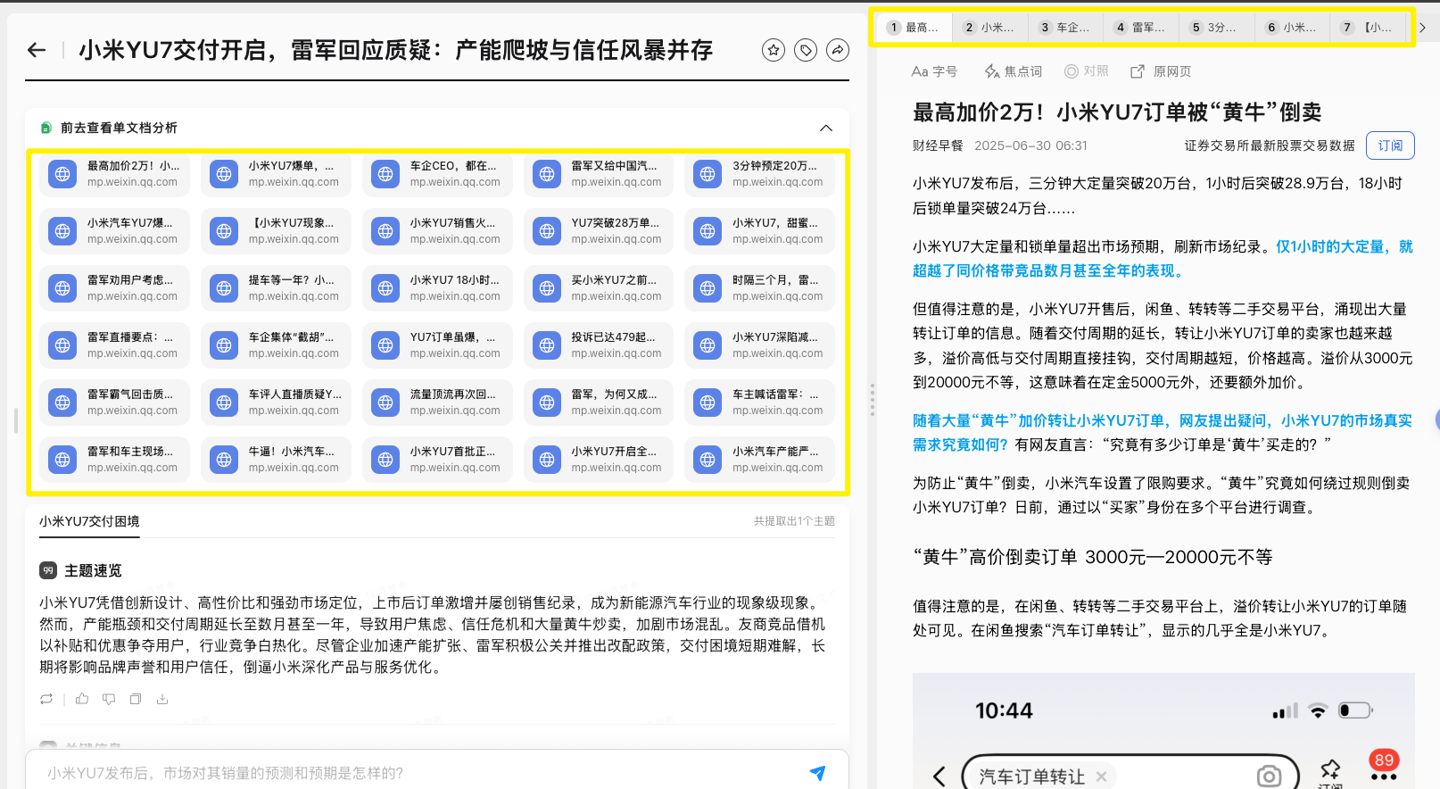
Task: Open source card 投诉已达479起
Action: click(599, 345)
